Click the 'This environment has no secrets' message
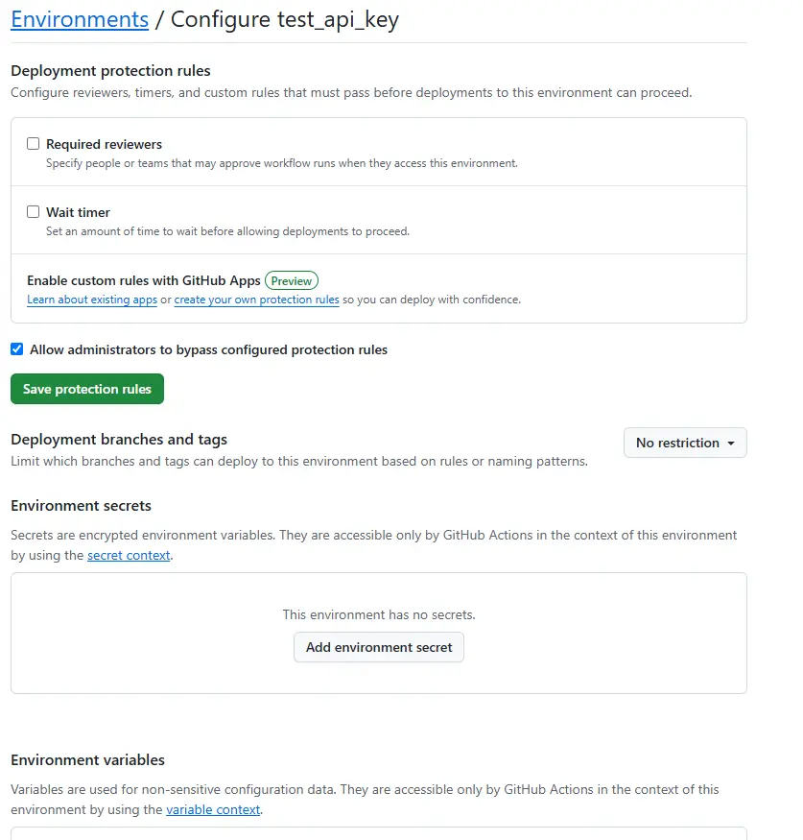 (379, 614)
